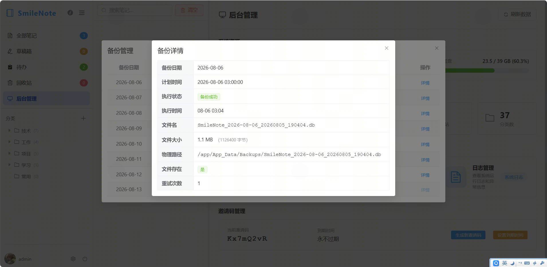Open 待办 in the sidebar
This screenshot has height=267, width=547.
46,67
